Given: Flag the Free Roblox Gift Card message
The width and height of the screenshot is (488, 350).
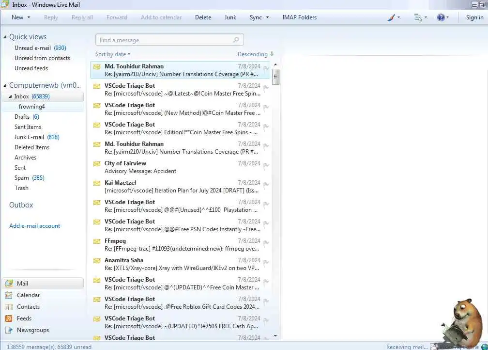Looking at the screenshot, I should 266,302.
